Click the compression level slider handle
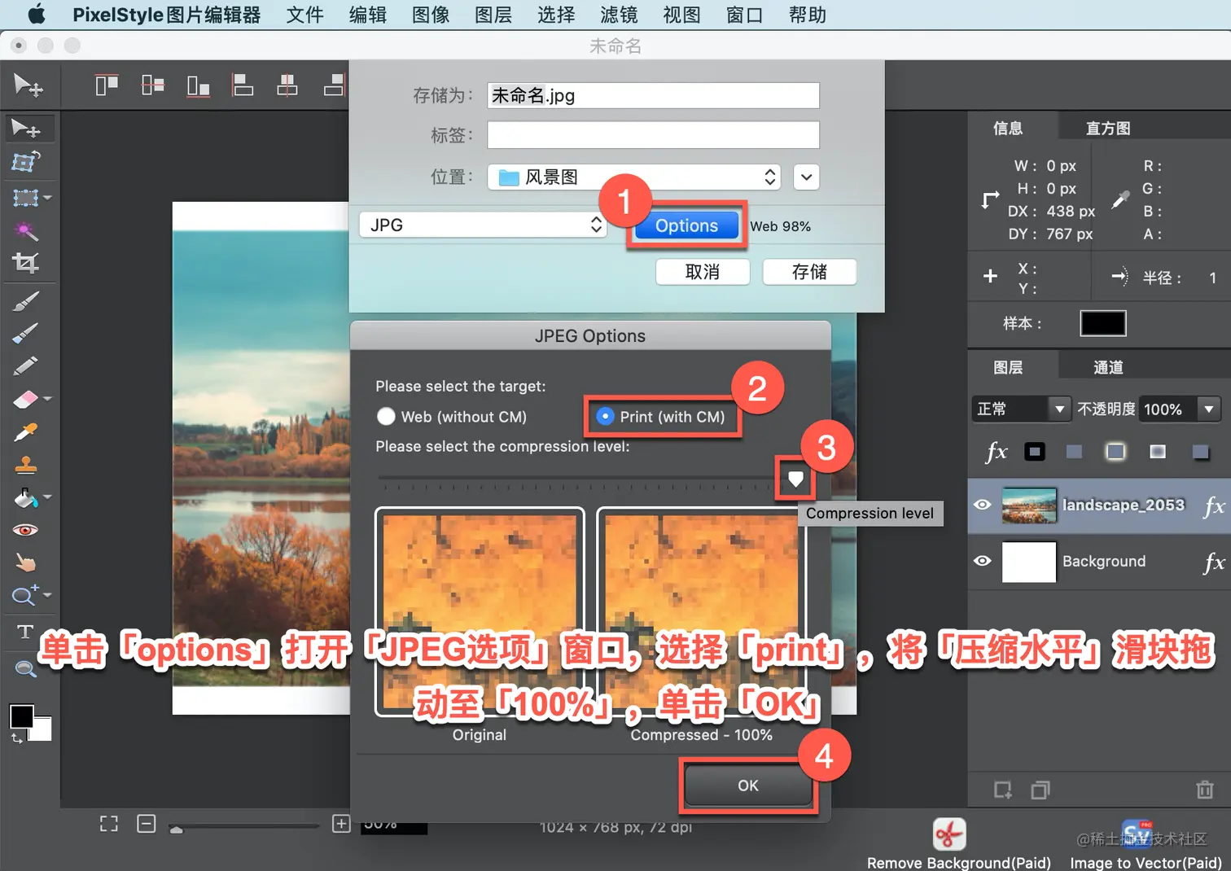 [795, 479]
